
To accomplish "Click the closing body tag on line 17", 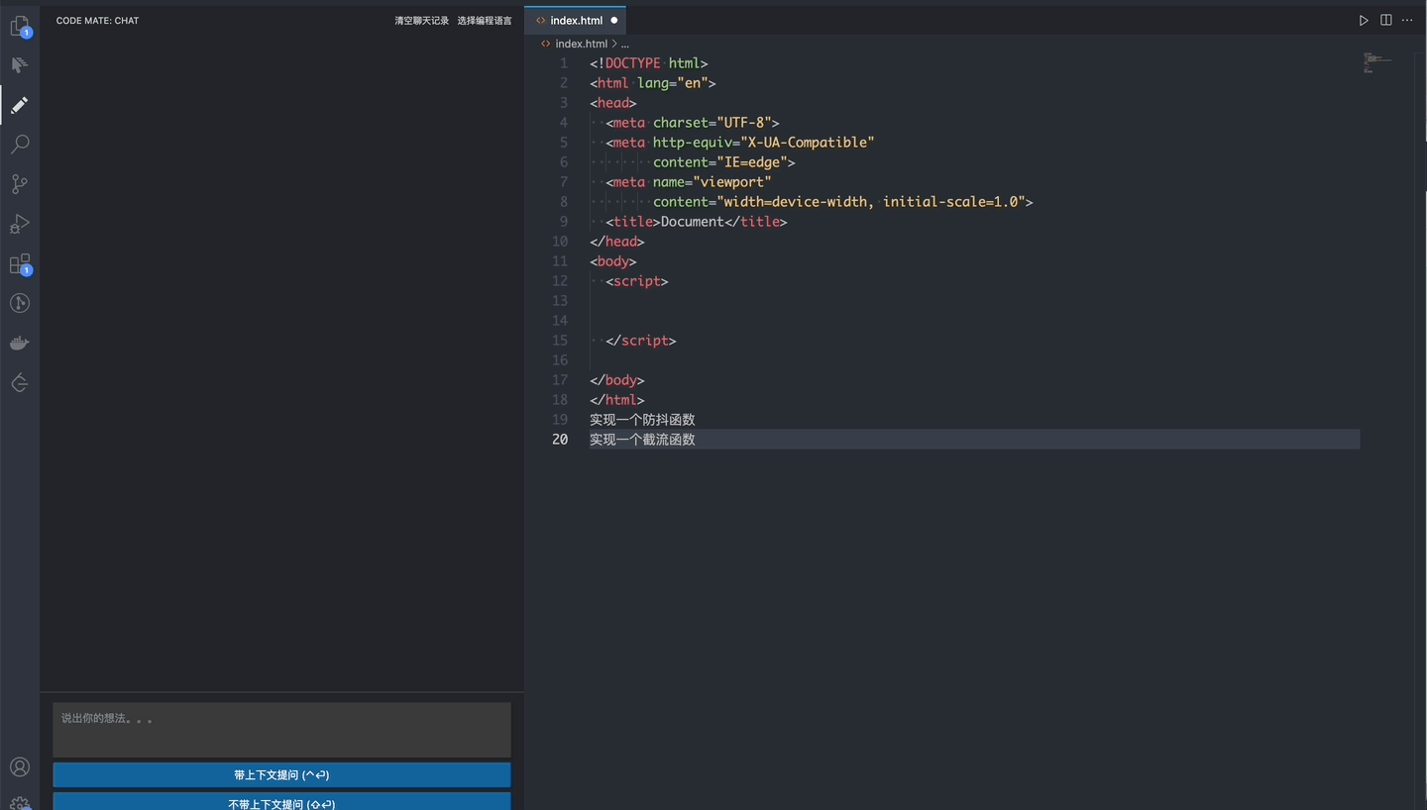I will click(x=617, y=380).
